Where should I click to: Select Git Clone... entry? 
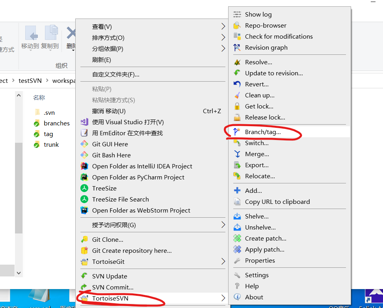pyautogui.click(x=153, y=239)
